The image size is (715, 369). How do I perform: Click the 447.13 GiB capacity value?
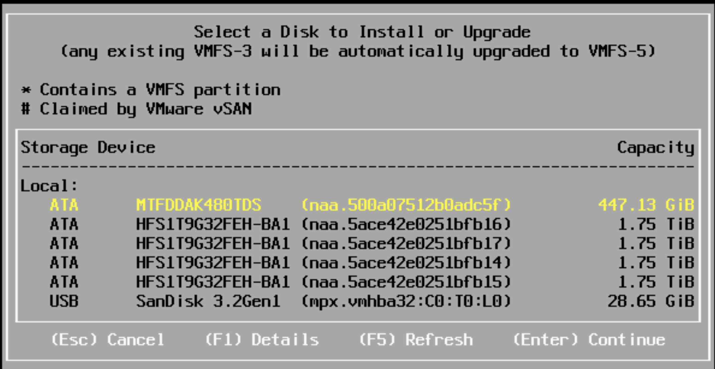point(646,205)
